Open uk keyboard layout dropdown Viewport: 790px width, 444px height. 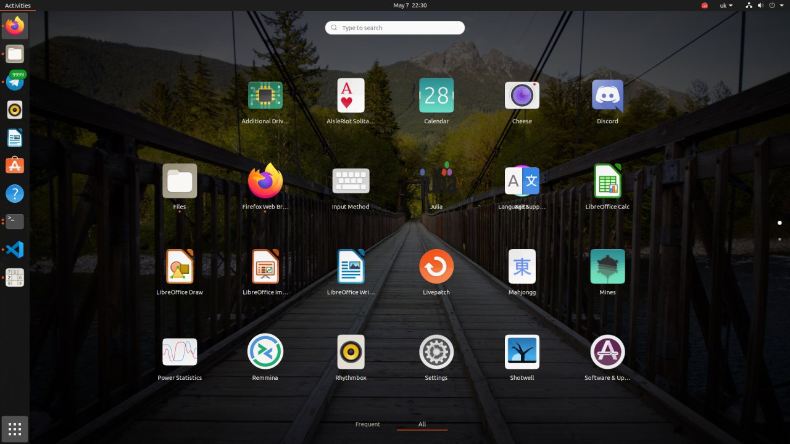click(726, 5)
